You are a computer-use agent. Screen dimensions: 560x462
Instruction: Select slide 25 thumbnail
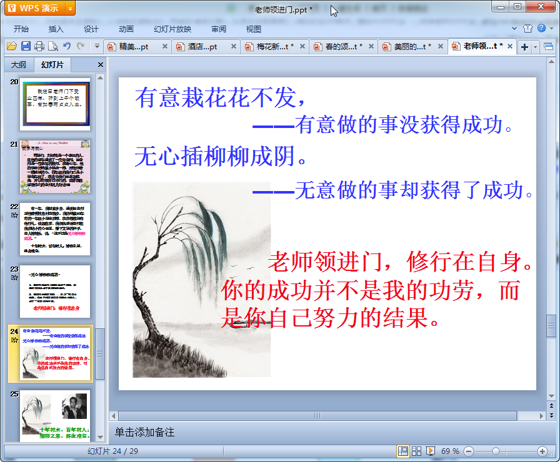(56, 416)
